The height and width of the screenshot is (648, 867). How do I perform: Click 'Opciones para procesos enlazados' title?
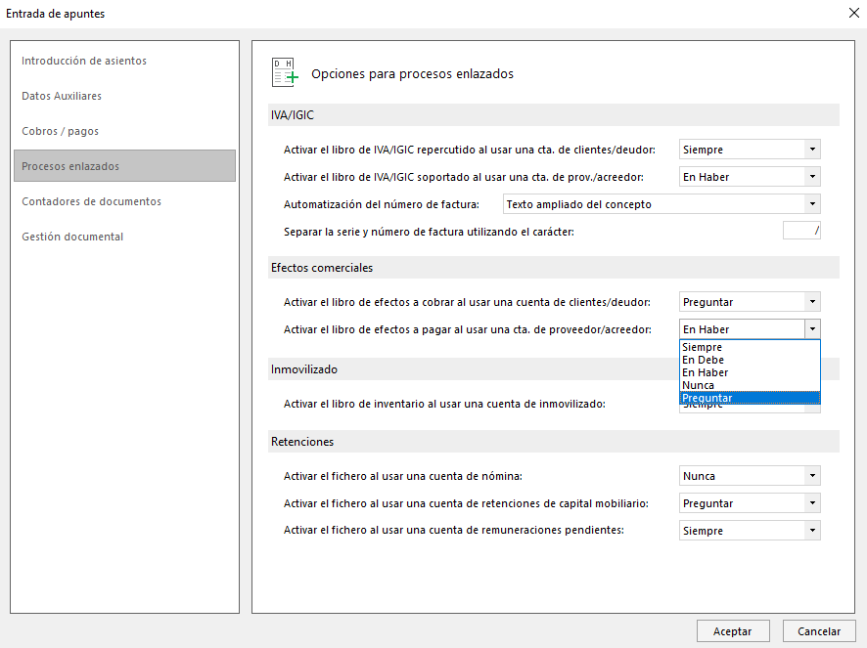coord(412,74)
